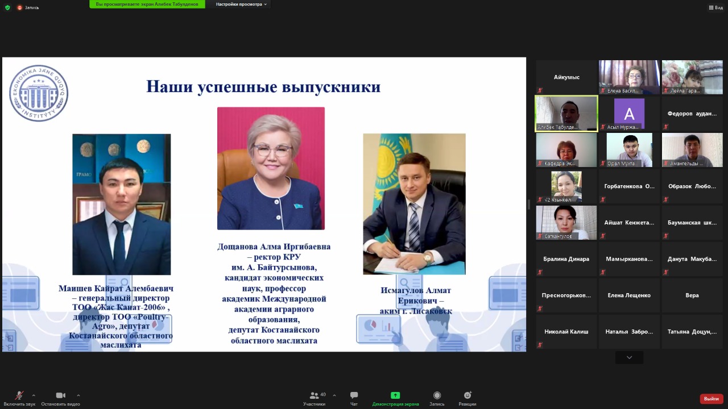Select Татьяна Доцун participant tile

(x=692, y=332)
